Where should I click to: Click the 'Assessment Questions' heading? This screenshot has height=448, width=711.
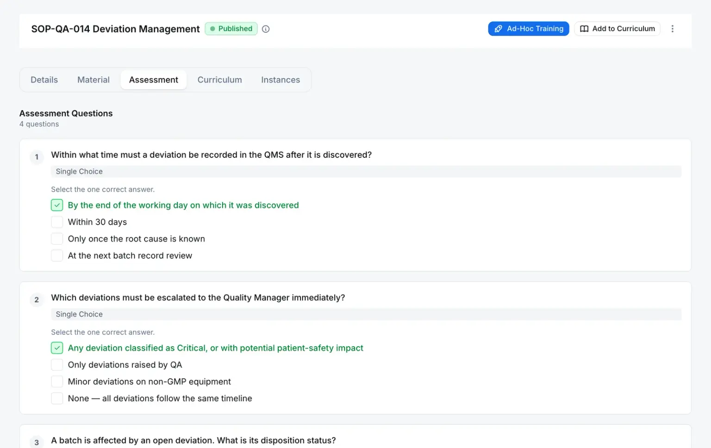66,114
